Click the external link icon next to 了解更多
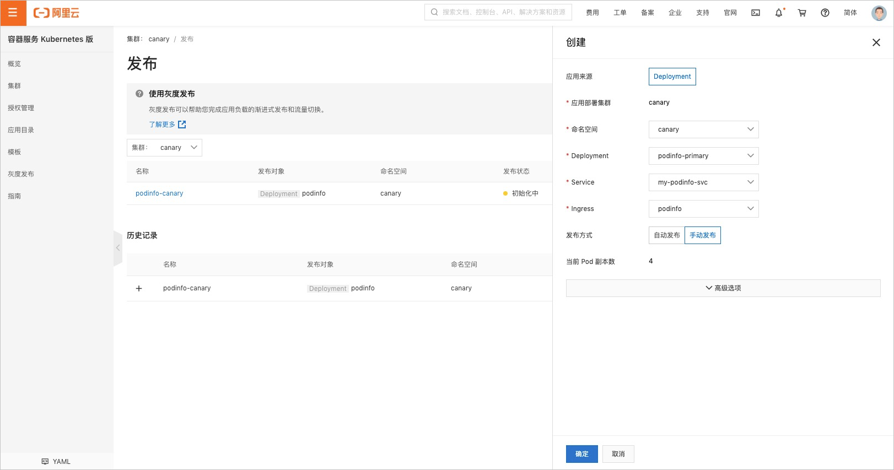The image size is (894, 470). 182,125
